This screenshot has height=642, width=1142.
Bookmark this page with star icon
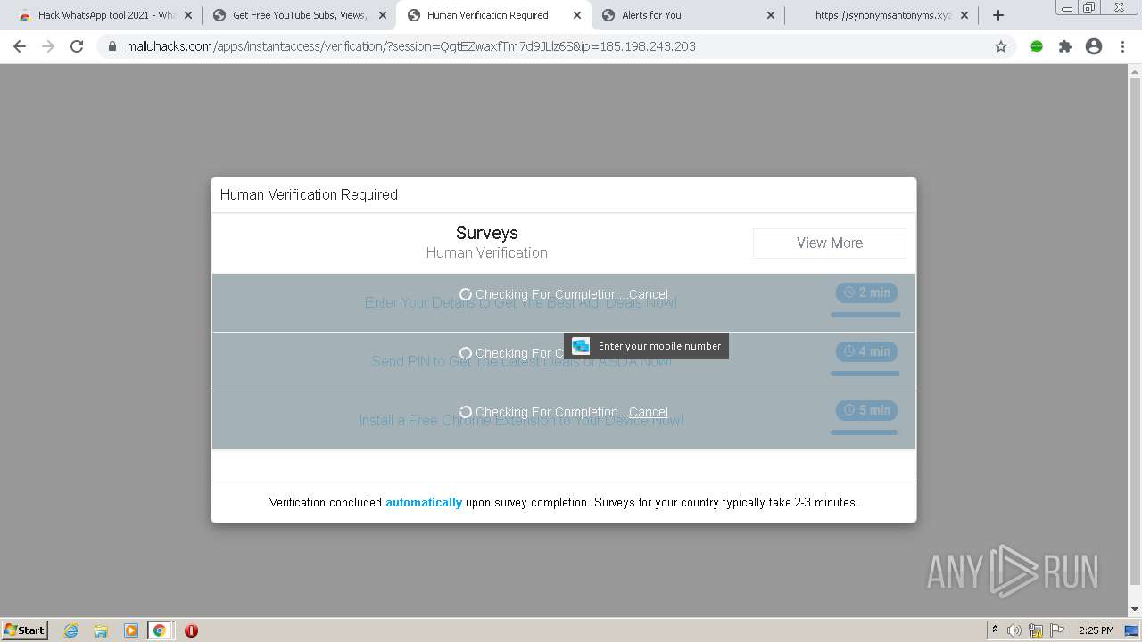[x=1001, y=46]
